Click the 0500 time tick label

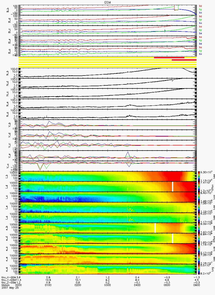pyautogui.click(x=167, y=285)
